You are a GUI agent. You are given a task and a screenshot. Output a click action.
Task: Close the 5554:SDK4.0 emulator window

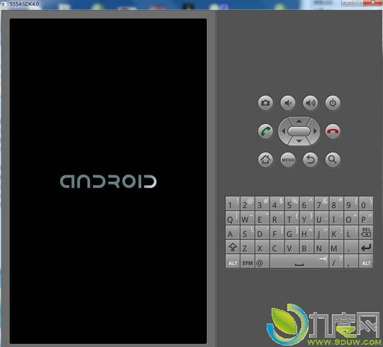tap(373, 3)
